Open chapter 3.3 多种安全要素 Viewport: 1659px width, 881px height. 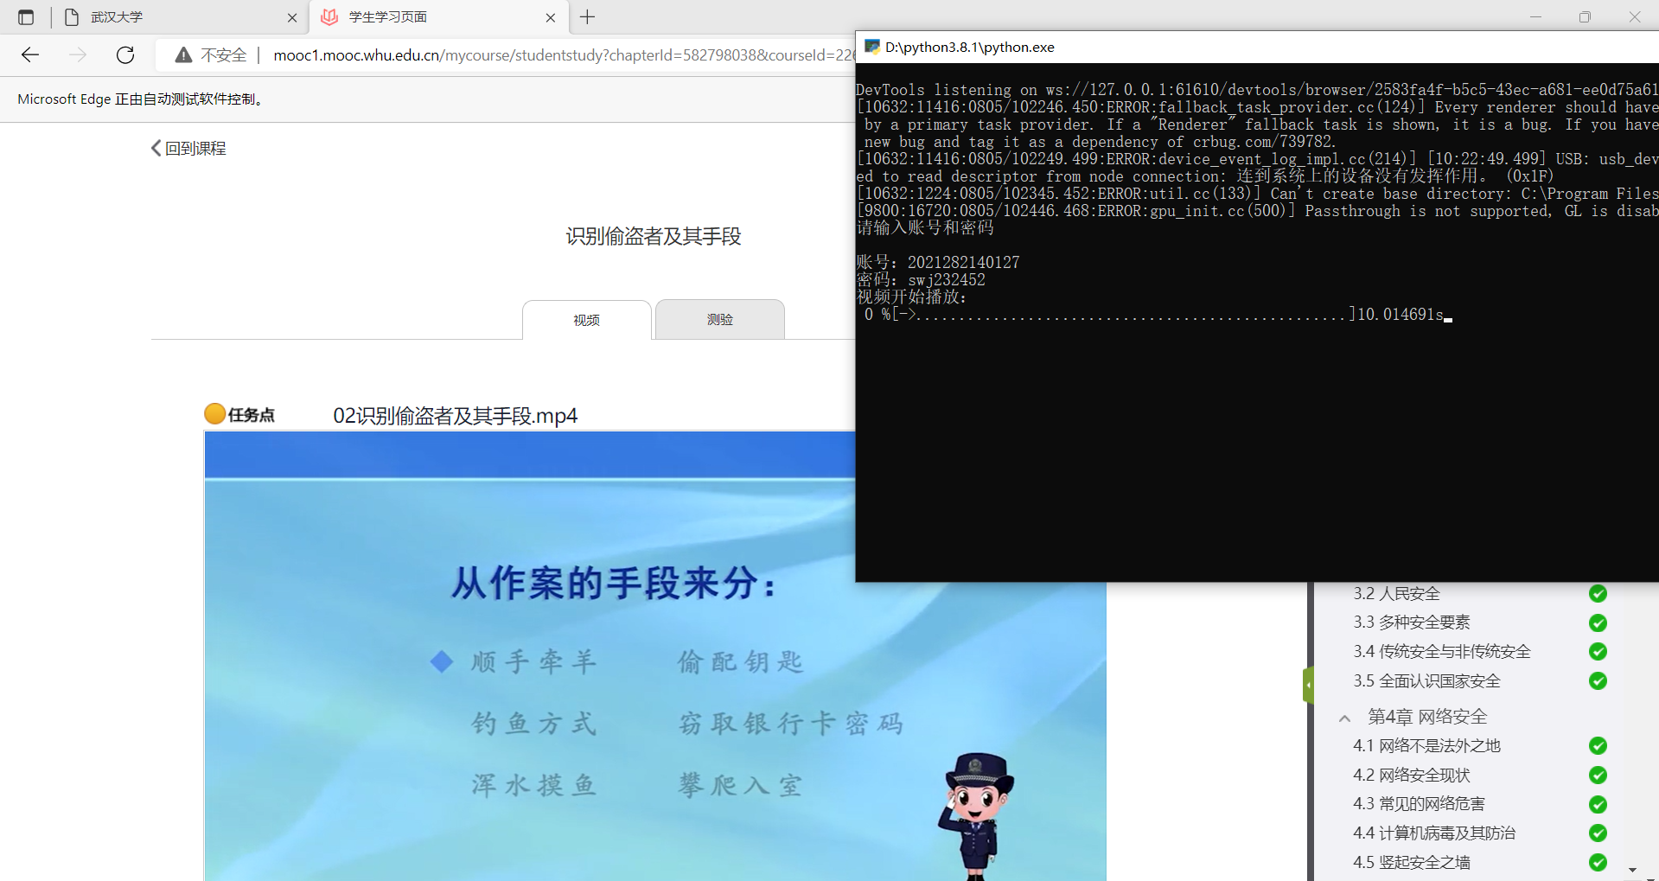(1411, 622)
